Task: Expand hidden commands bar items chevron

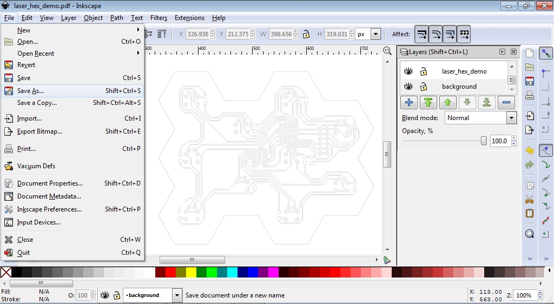Action: [530, 259]
